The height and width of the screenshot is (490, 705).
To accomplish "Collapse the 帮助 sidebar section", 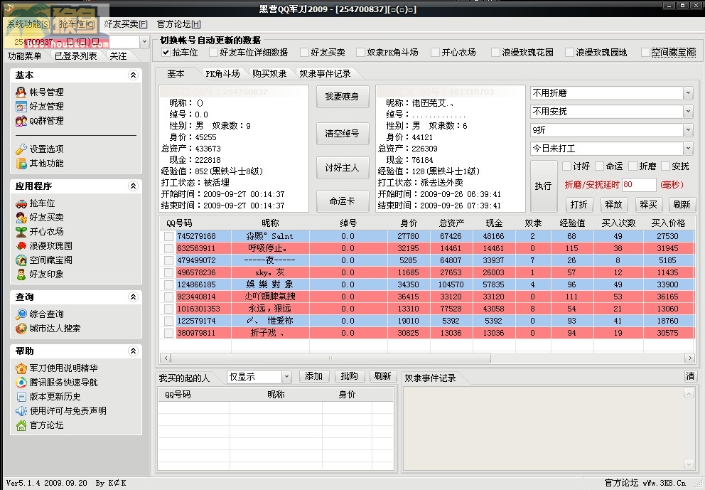I will (133, 351).
